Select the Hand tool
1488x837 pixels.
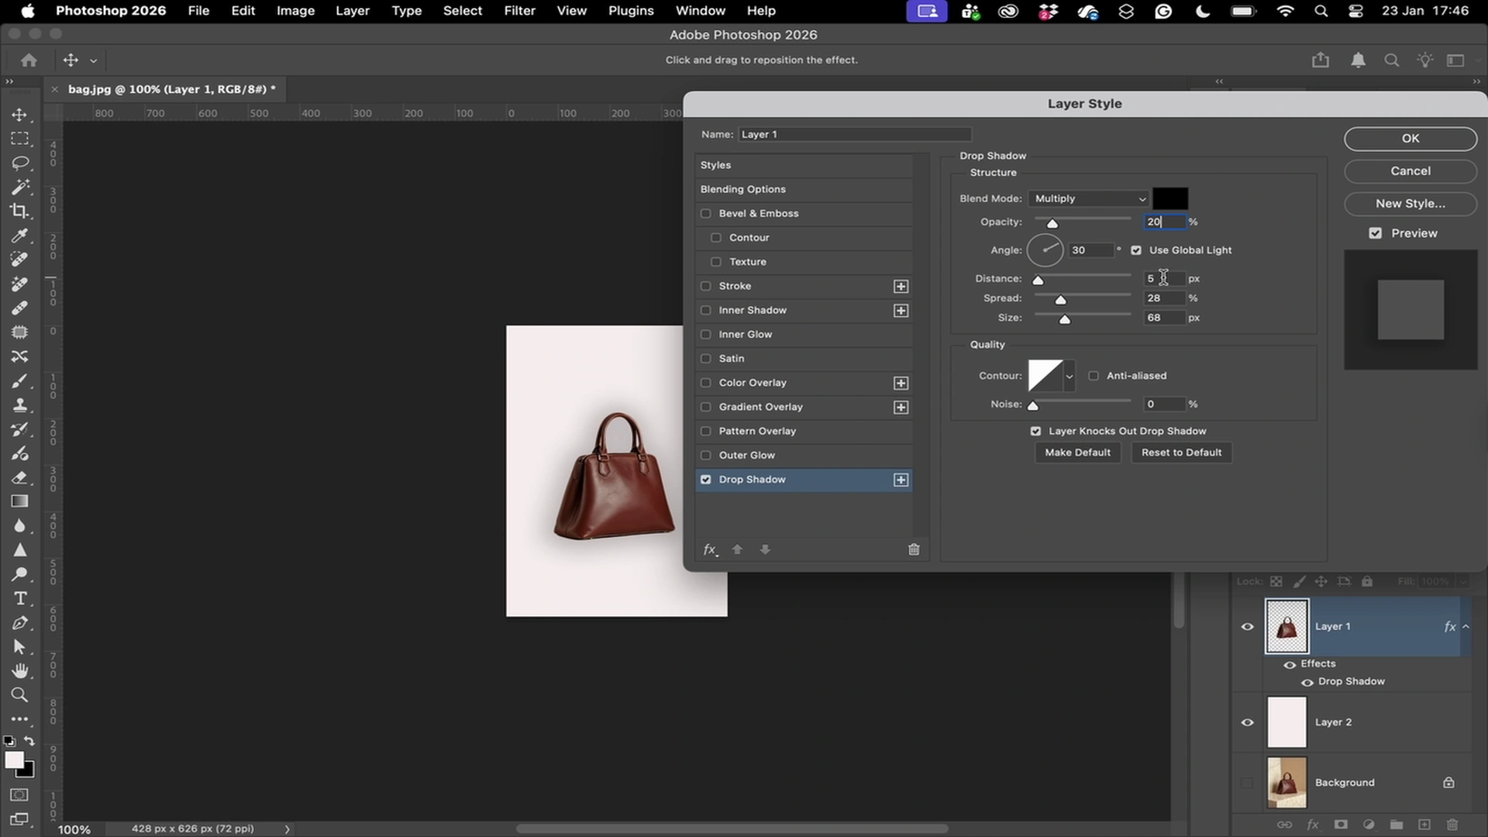coord(19,670)
